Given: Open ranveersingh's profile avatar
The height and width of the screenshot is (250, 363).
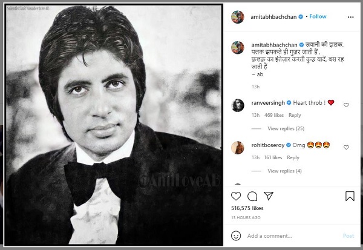Looking at the screenshot, I should [x=238, y=105].
